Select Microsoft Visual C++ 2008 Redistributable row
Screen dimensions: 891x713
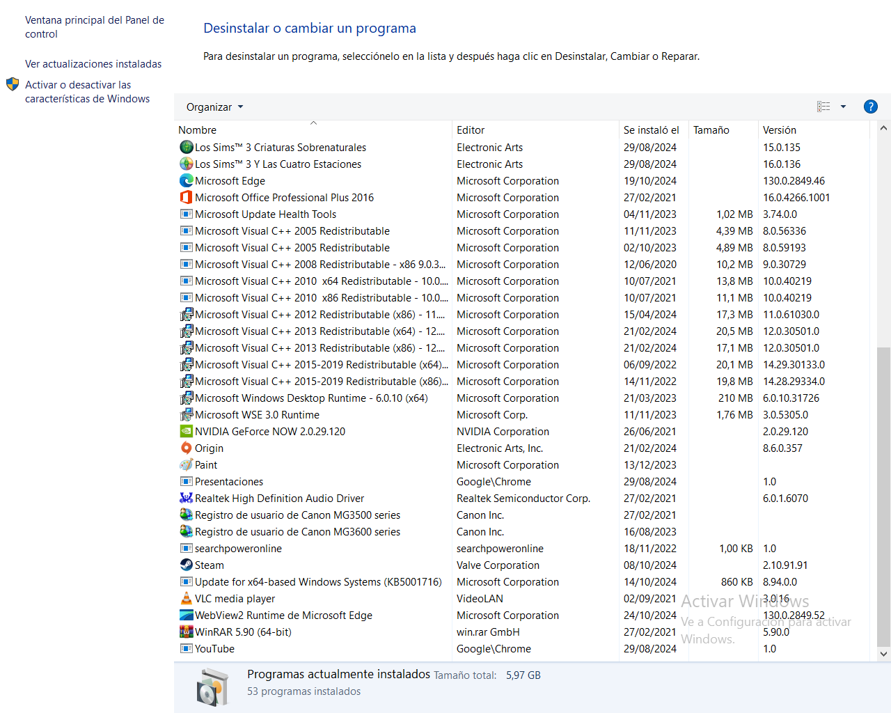(x=522, y=264)
